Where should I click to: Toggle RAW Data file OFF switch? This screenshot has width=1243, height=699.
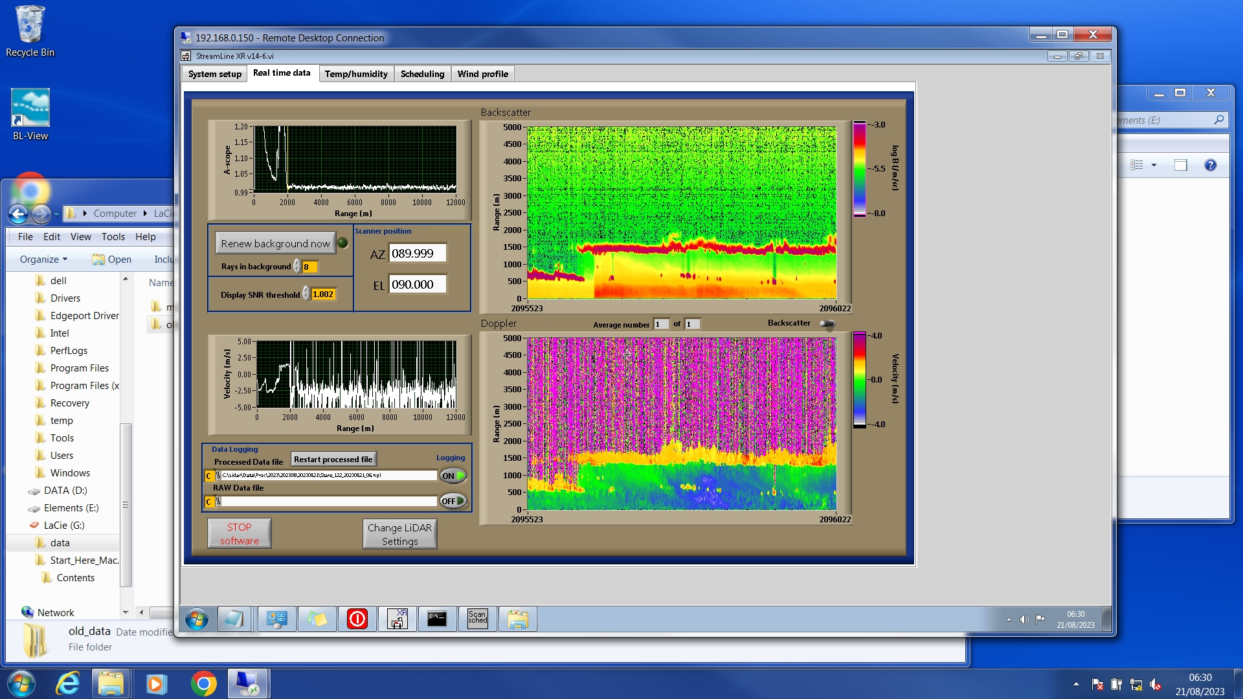tap(453, 501)
